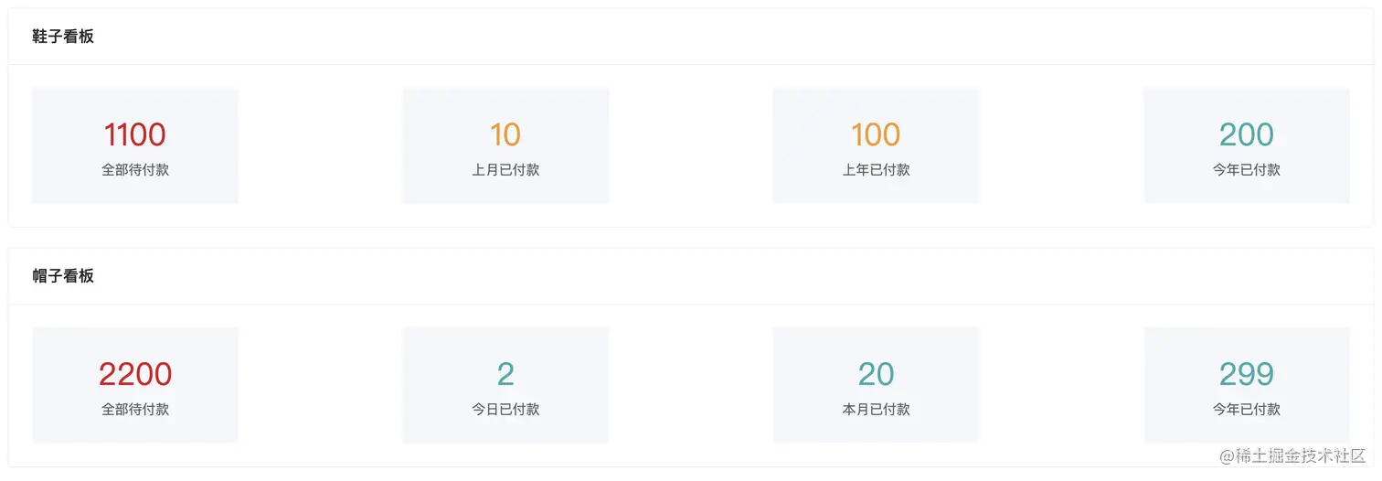Select the orange number 10 statistic
The height and width of the screenshot is (481, 1382).
(x=505, y=135)
